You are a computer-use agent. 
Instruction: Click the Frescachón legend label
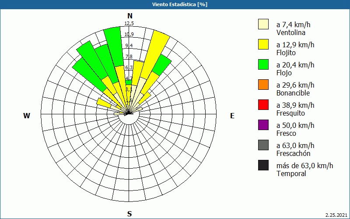click(x=293, y=153)
